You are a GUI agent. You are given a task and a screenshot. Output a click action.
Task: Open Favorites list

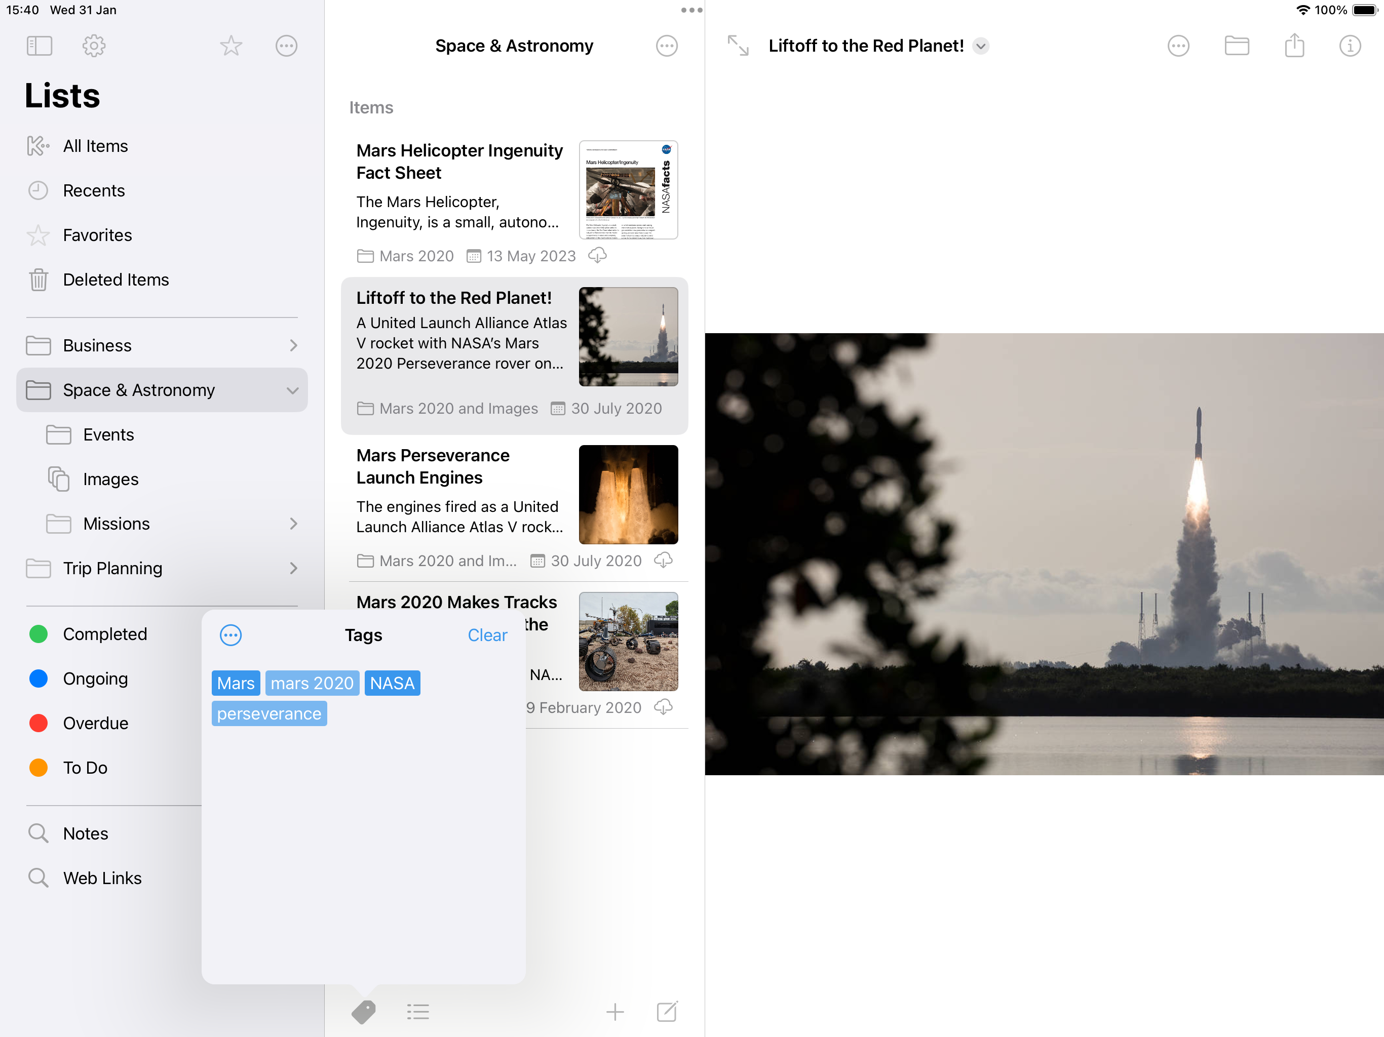tap(162, 235)
